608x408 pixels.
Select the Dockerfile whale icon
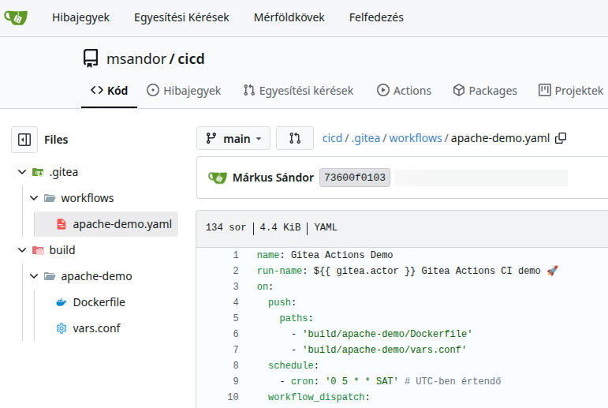[62, 302]
